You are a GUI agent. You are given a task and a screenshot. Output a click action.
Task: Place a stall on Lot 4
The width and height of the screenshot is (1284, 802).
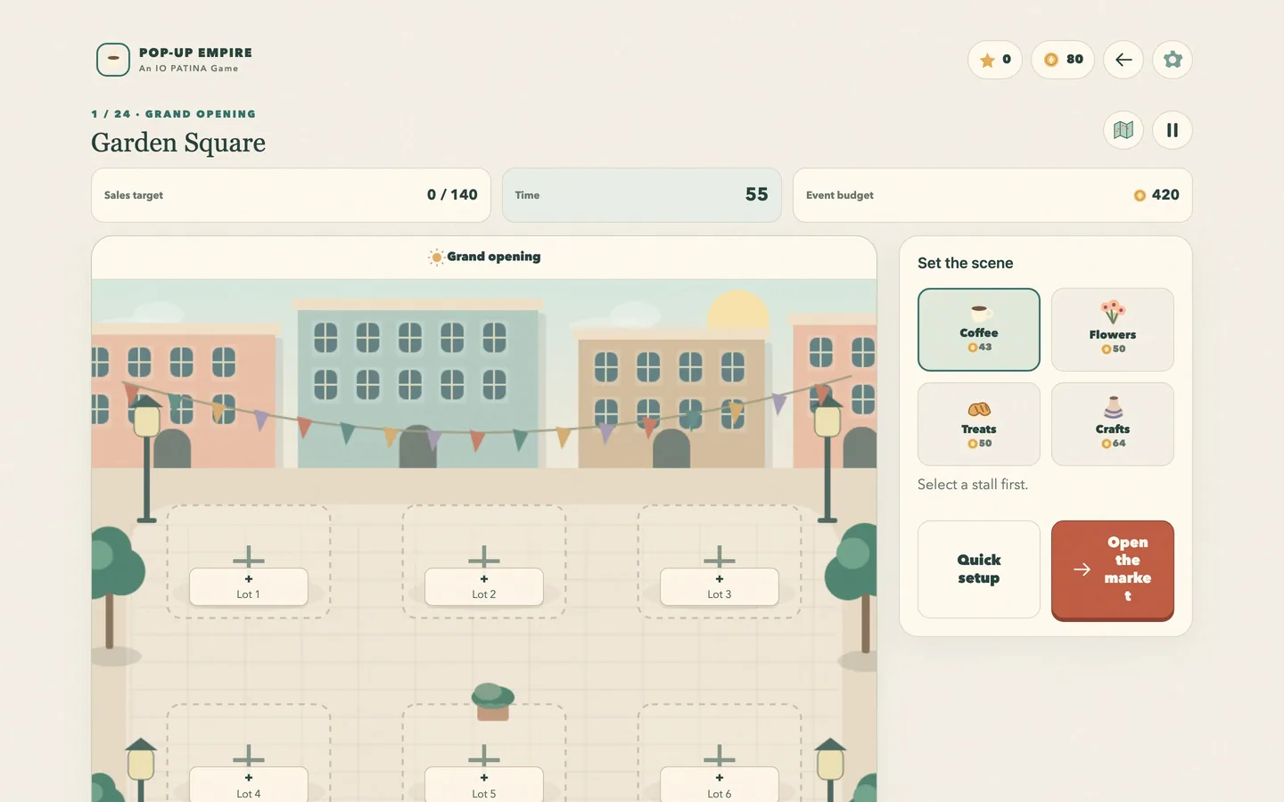[x=249, y=785]
